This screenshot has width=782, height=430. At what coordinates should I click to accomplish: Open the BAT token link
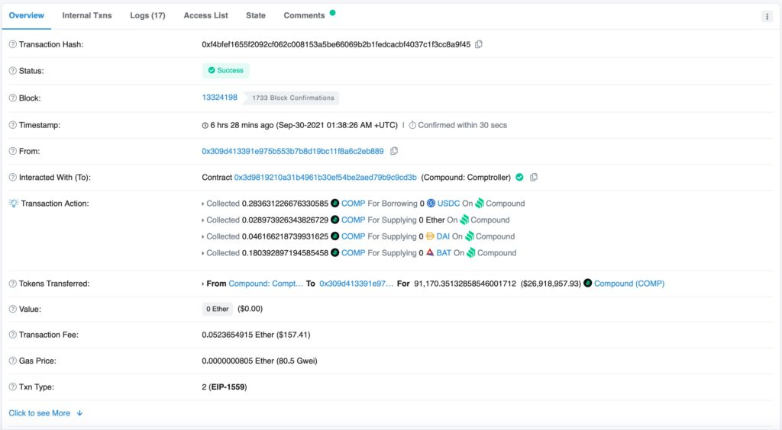[444, 253]
